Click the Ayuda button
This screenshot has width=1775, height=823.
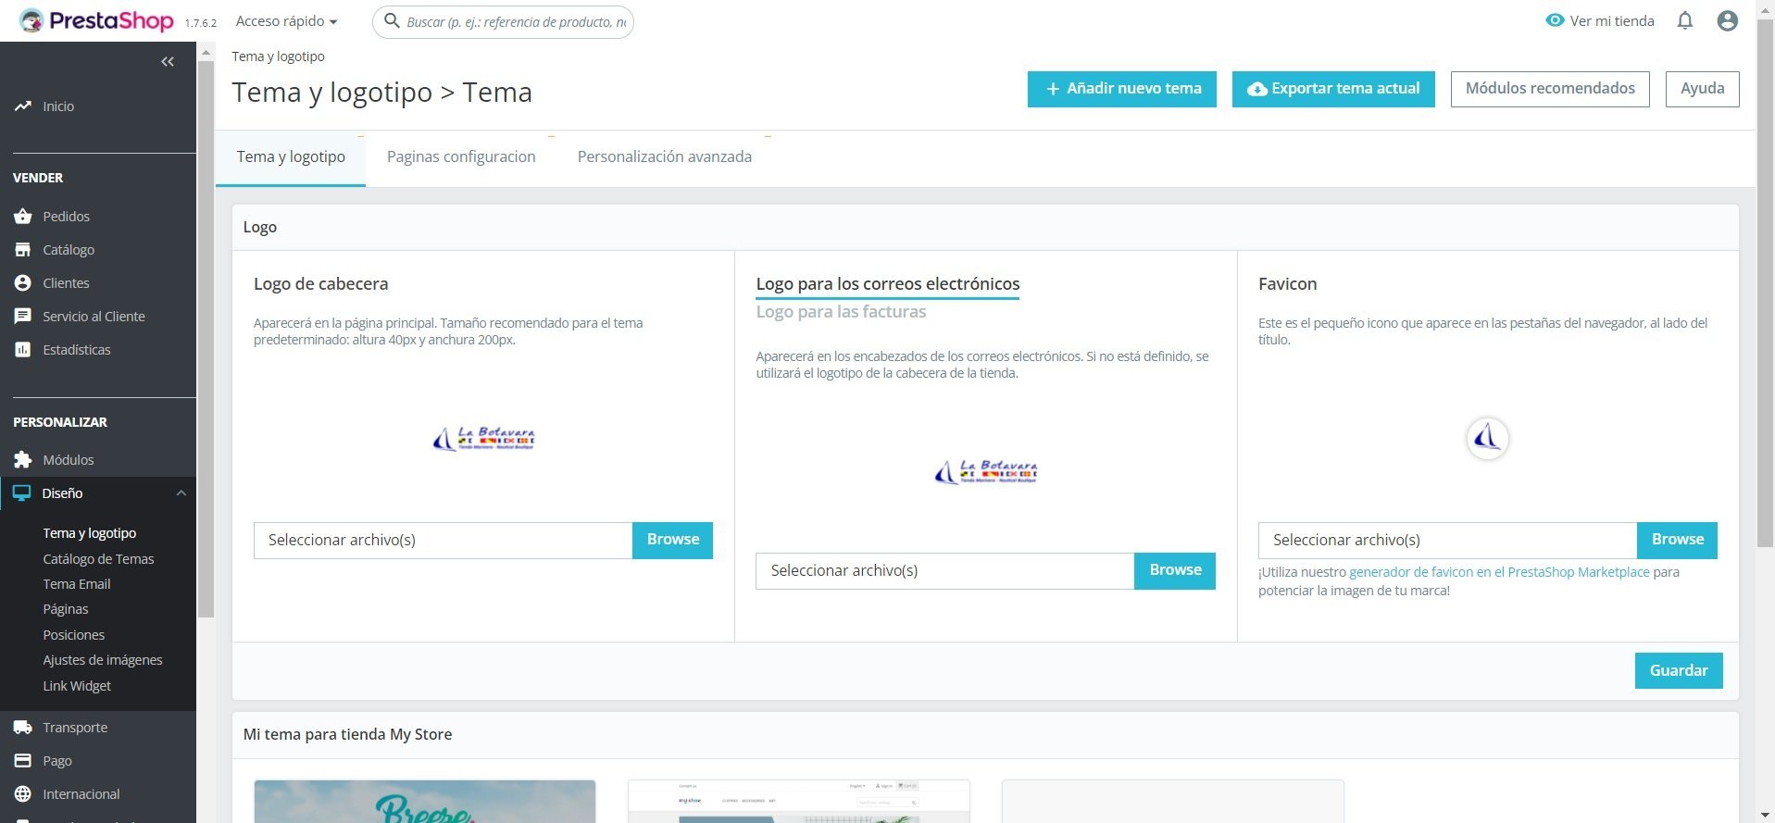click(1702, 89)
